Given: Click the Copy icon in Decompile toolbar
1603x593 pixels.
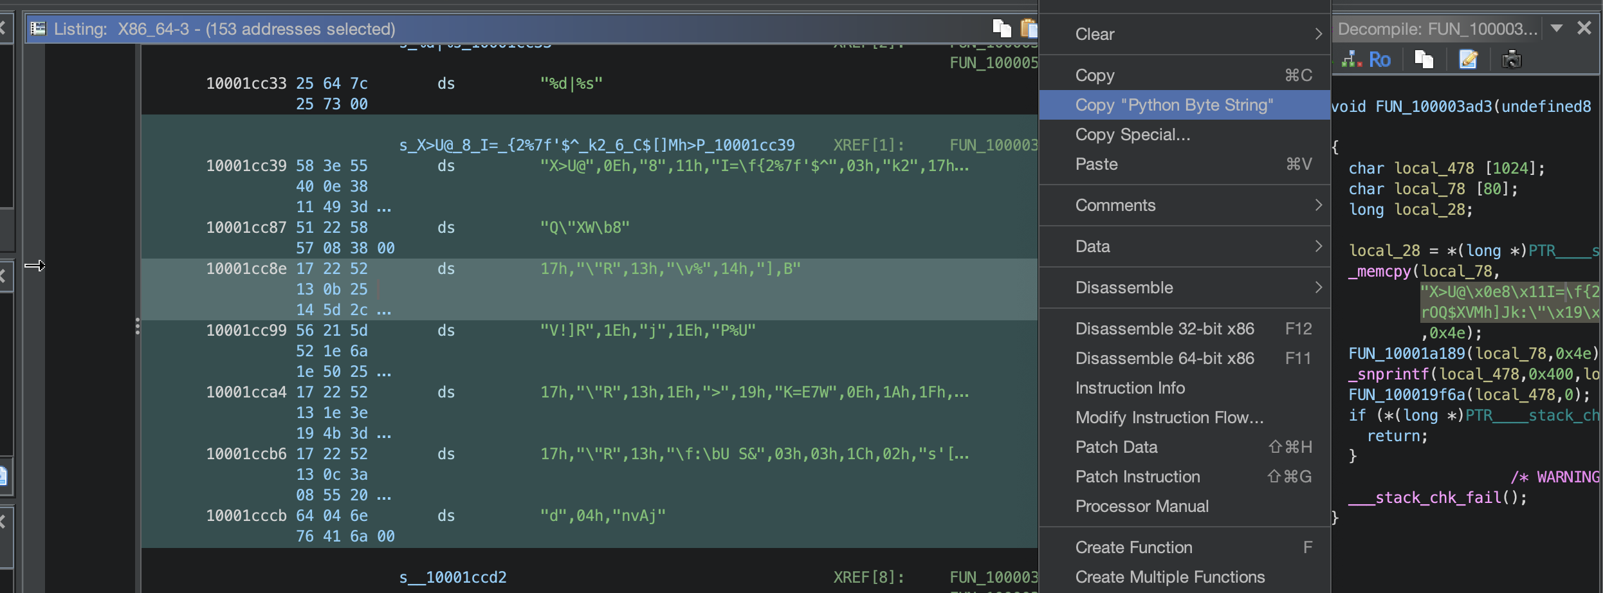Looking at the screenshot, I should click(x=1424, y=60).
